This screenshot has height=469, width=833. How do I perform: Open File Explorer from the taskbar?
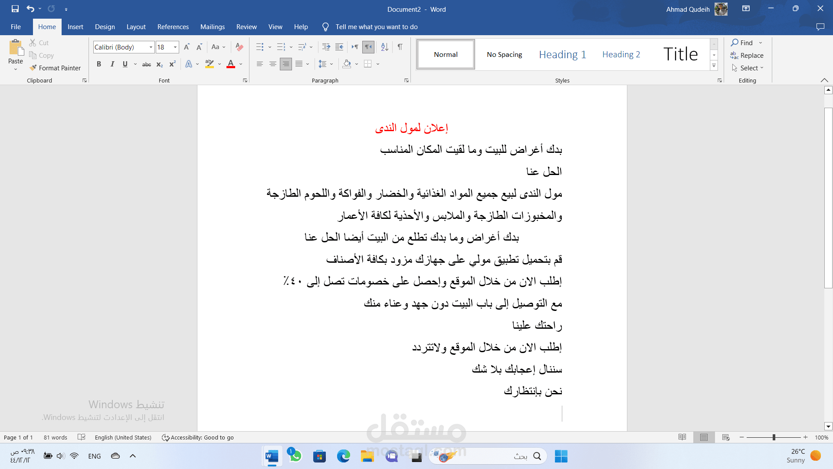tap(367, 456)
